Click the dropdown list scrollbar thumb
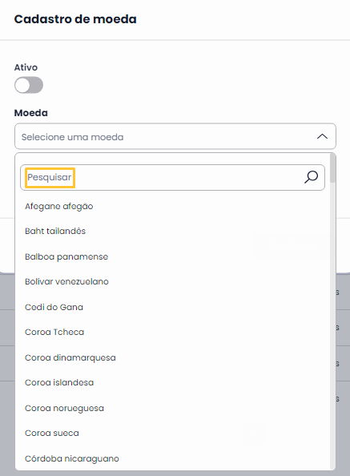The image size is (350, 476). 332,167
